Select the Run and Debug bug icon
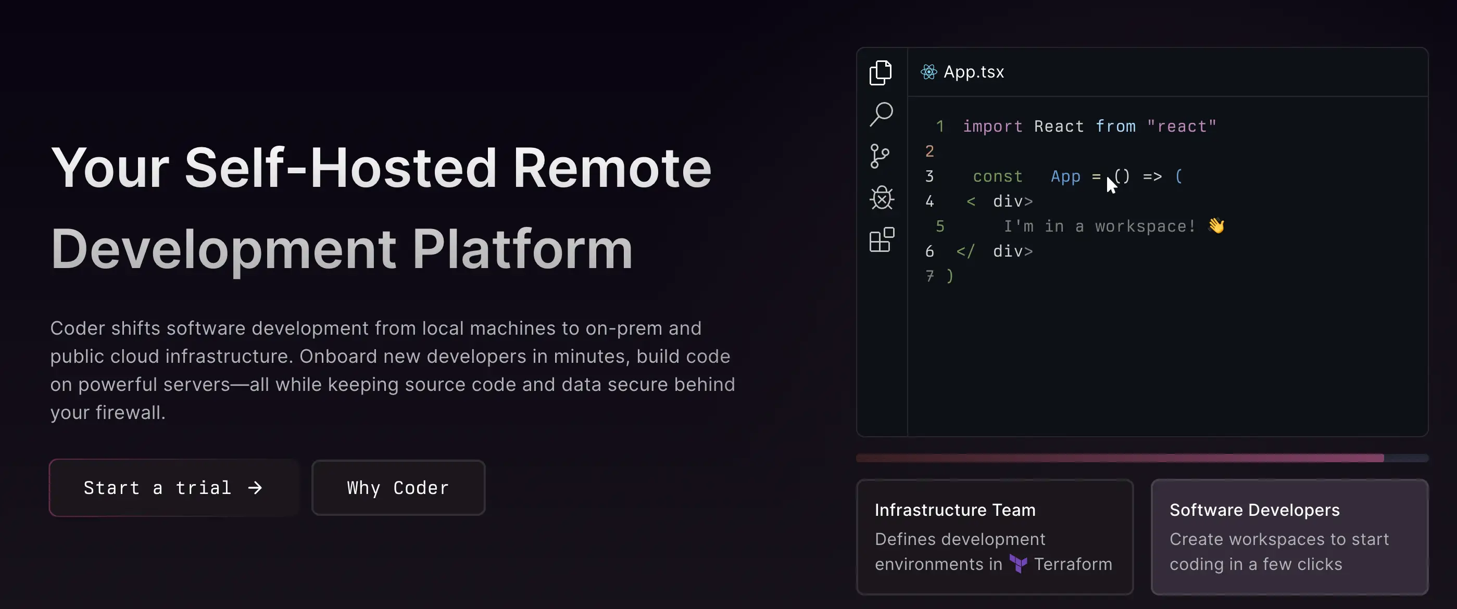1457x609 pixels. [881, 198]
